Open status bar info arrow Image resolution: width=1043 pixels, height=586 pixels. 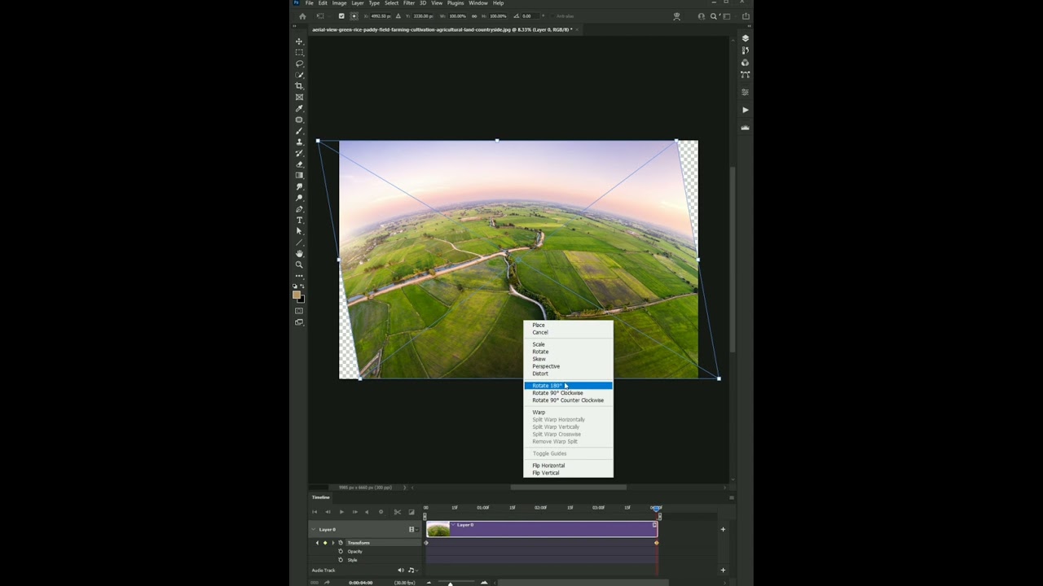tap(405, 488)
